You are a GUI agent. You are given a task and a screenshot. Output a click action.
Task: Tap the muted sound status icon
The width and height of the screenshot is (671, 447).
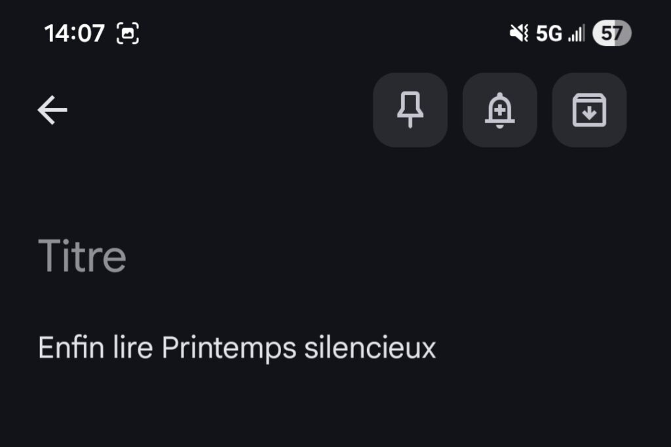[x=518, y=33]
